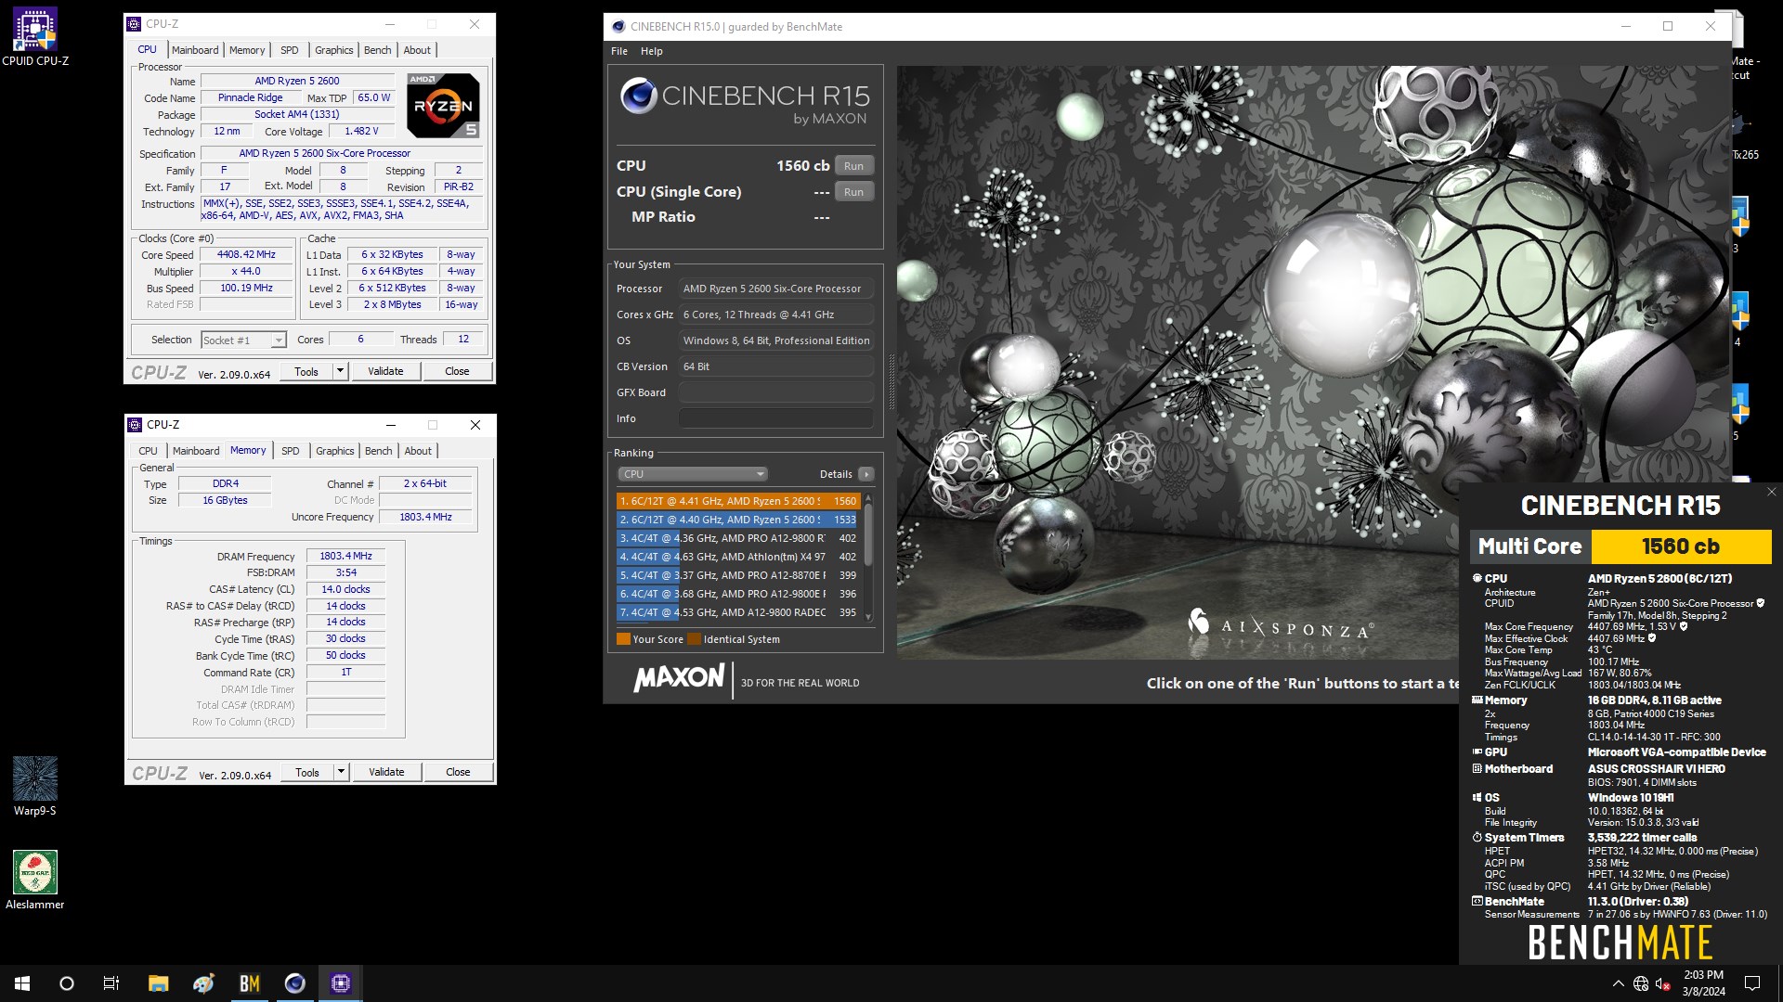Switch to Bench tab in Memory CPU-Z
1783x1002 pixels.
tap(379, 451)
